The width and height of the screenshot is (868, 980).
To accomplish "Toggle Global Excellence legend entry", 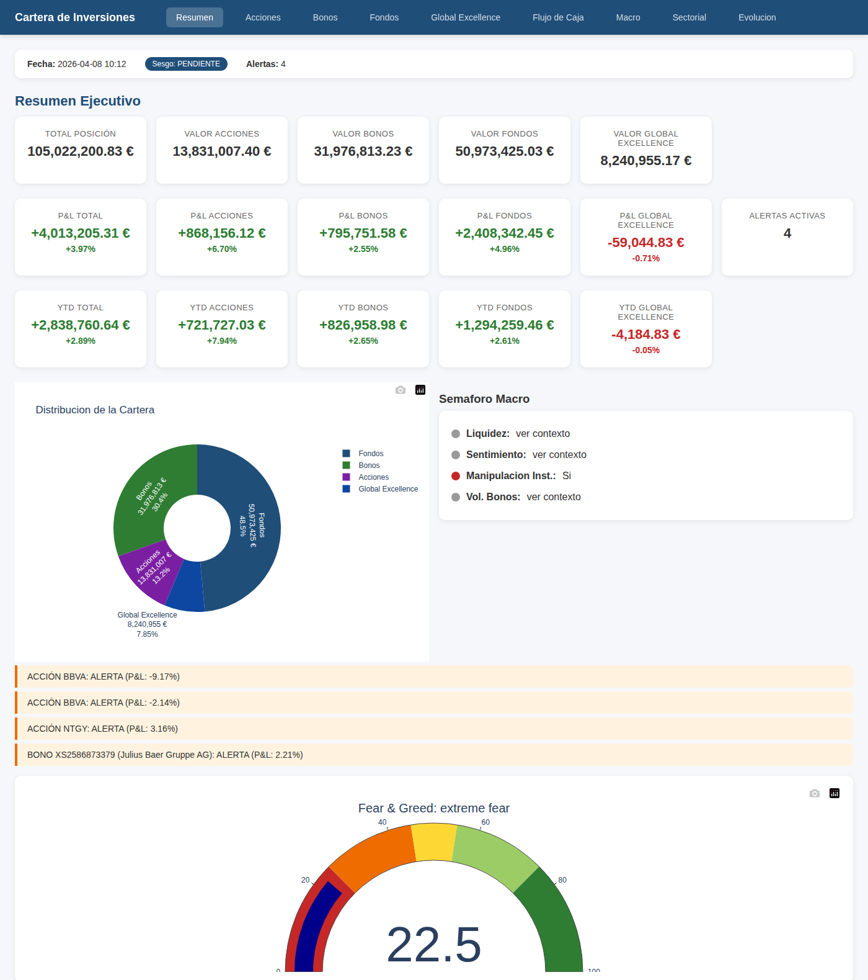I will 387,489.
